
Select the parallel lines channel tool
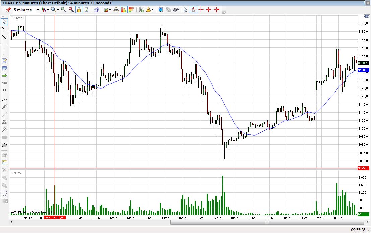4,37
